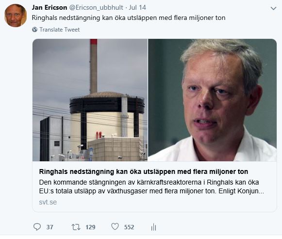The image size is (282, 239).
Task: Click the 37 replies count
Action: (50, 227)
